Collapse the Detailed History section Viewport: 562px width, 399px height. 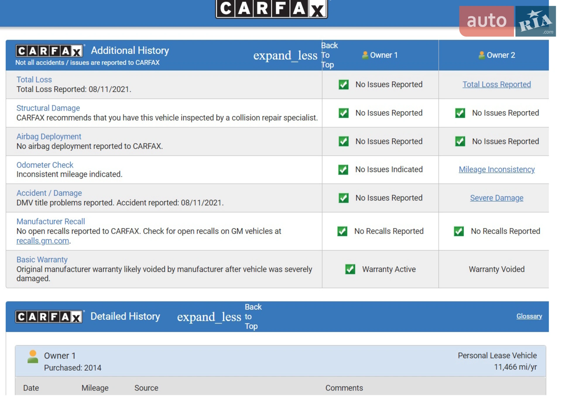point(209,317)
